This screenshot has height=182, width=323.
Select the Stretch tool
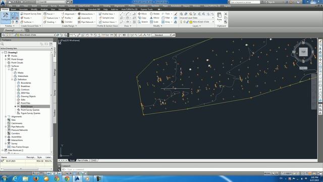(x=143, y=22)
